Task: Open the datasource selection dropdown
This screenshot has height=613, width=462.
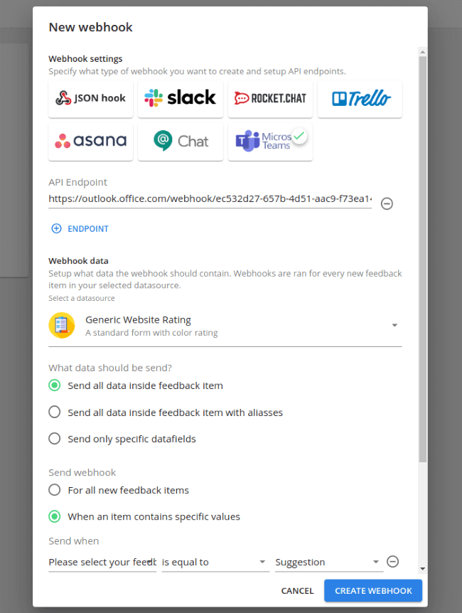Action: click(x=394, y=324)
